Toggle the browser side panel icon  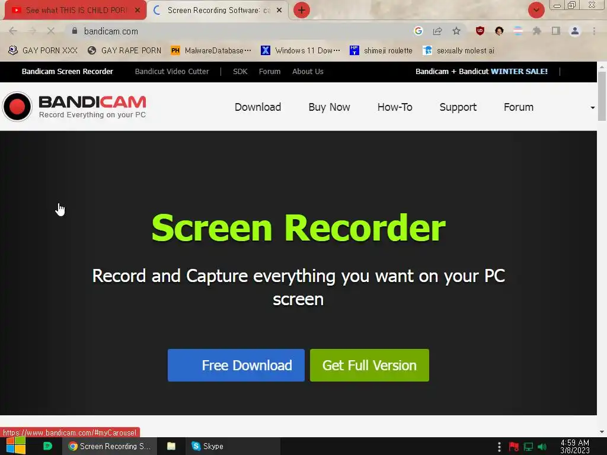point(556,31)
